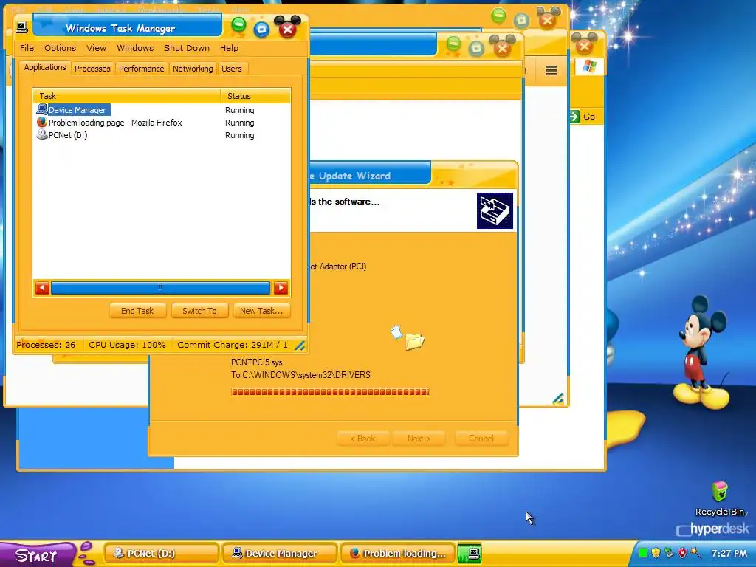The width and height of the screenshot is (756, 567).
Task: Click the Task Manager resize grip icon
Action: click(x=300, y=346)
